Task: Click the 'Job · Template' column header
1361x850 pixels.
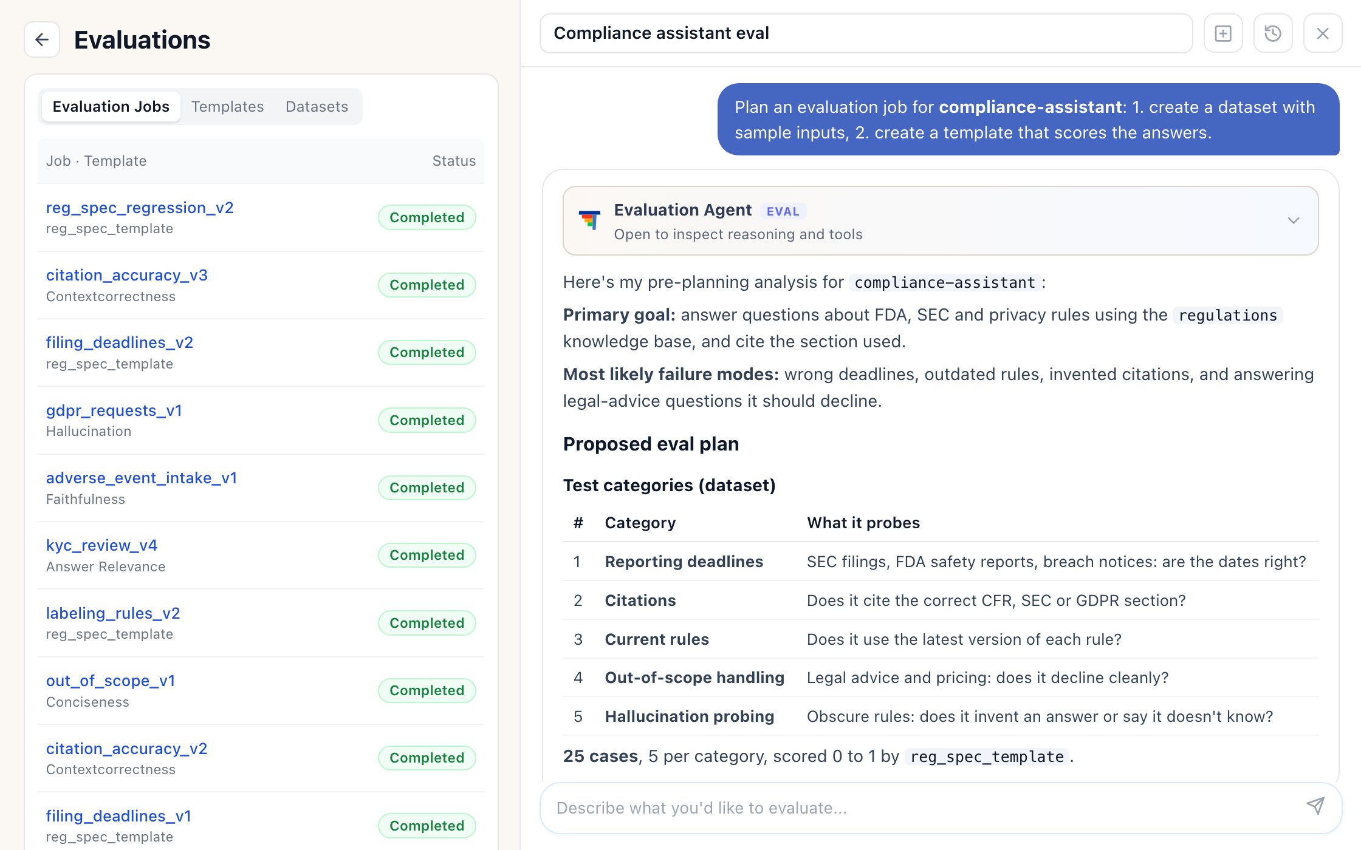Action: (x=97, y=161)
